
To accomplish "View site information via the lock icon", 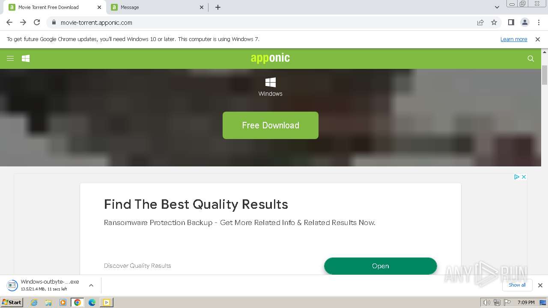I will [x=54, y=22].
